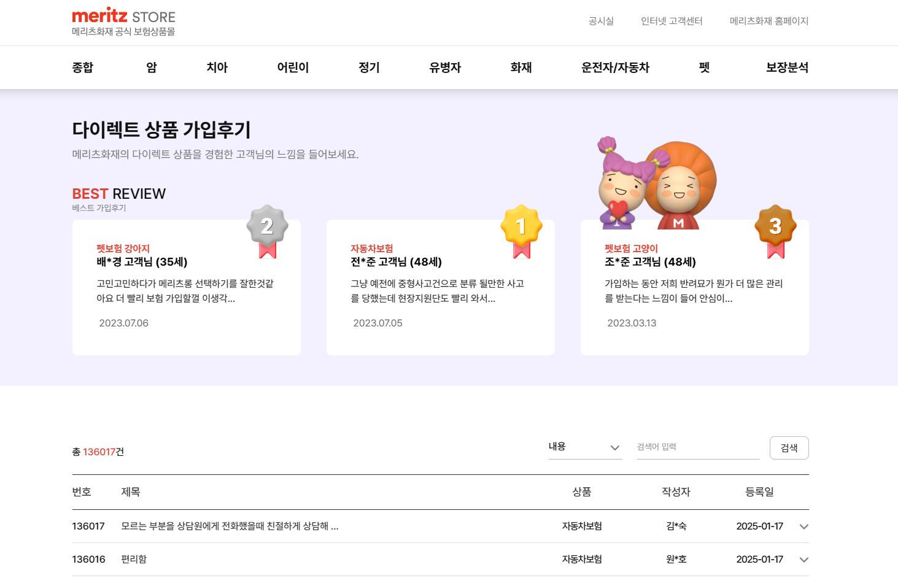
Task: Open the 전*준 고객님 best review card
Action: coord(441,287)
